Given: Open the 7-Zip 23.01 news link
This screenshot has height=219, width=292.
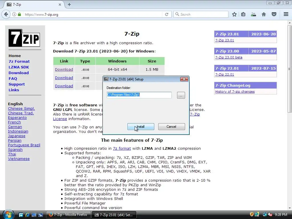Looking at the screenshot, I should click(x=225, y=40).
